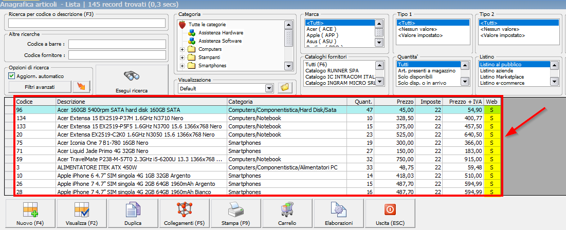Sort by the Prezzo + IVA column header
This screenshot has height=230, width=566.
click(463, 102)
